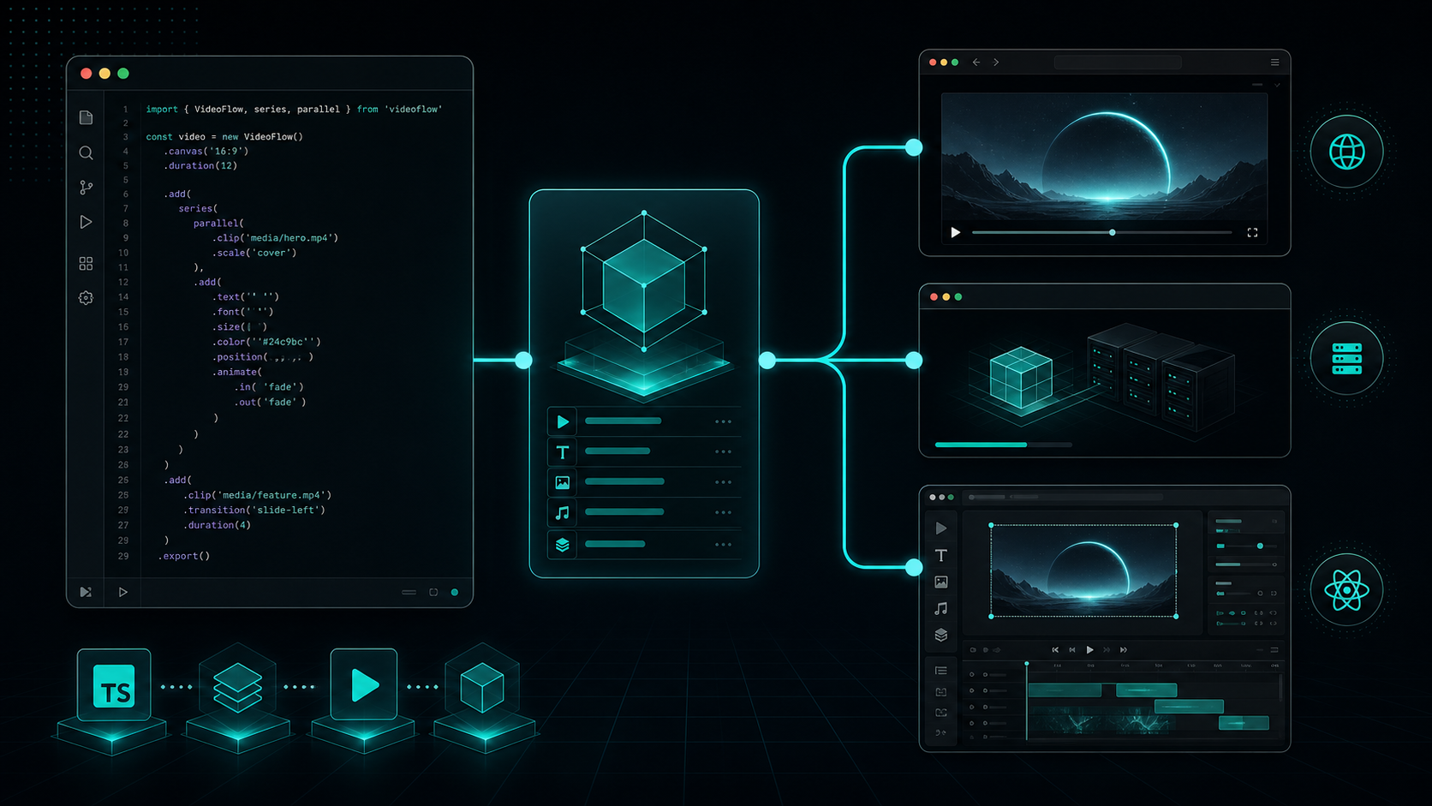Click the search magnifier in code editor sidebar
Image resolution: width=1432 pixels, height=806 pixels.
click(86, 152)
